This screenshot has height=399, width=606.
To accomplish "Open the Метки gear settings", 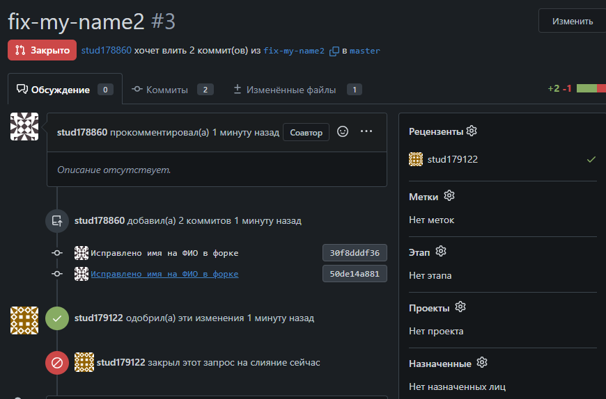I will [449, 196].
